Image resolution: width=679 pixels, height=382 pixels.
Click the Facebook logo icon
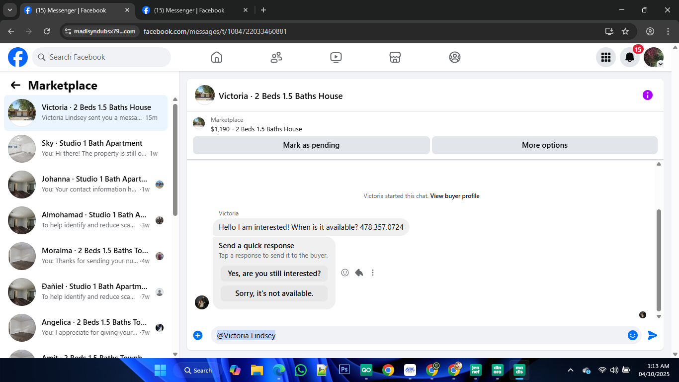coord(18,57)
